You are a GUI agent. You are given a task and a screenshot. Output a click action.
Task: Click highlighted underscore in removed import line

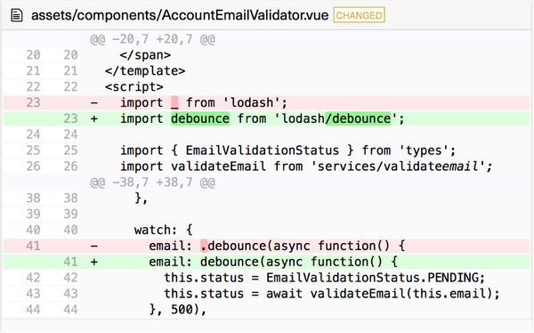(174, 102)
